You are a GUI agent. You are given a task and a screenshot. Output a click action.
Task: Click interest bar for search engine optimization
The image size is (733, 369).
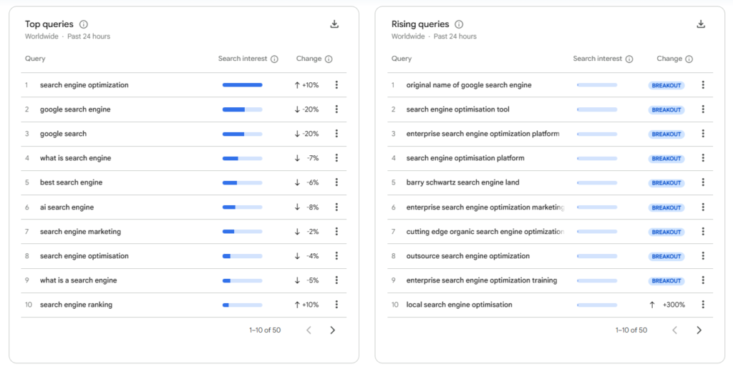tap(242, 85)
